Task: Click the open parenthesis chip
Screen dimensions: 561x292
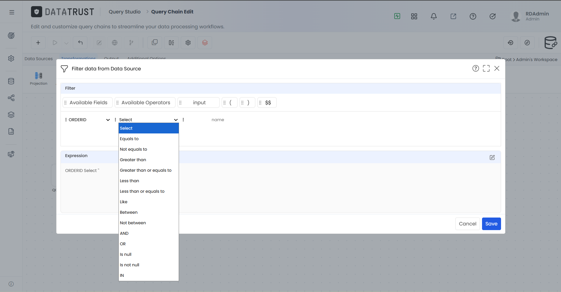Action: (x=230, y=102)
